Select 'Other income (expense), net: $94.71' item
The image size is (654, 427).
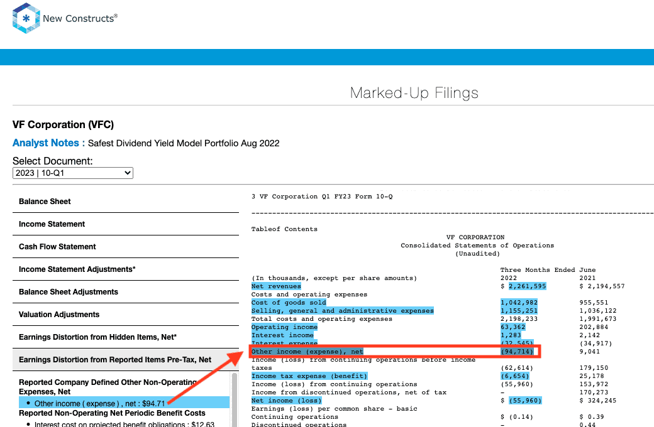pyautogui.click(x=125, y=403)
